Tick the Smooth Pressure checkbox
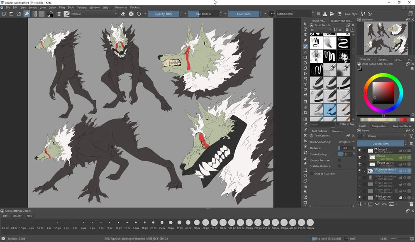 [339, 160]
